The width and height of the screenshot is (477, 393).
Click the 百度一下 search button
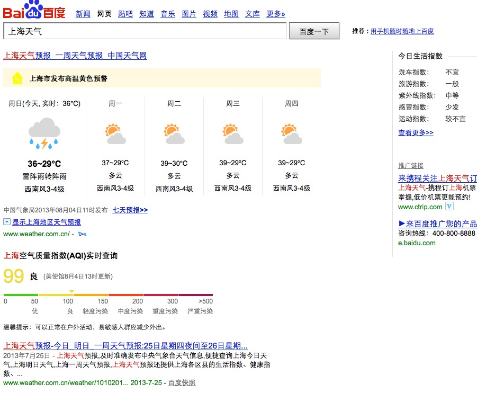click(314, 31)
